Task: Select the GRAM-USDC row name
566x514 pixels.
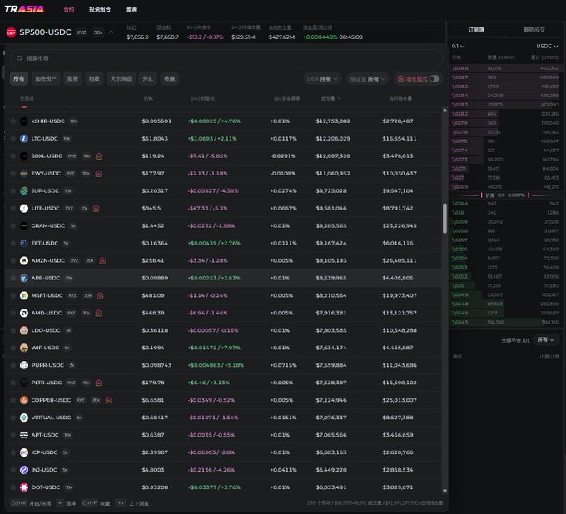Action: click(x=48, y=225)
